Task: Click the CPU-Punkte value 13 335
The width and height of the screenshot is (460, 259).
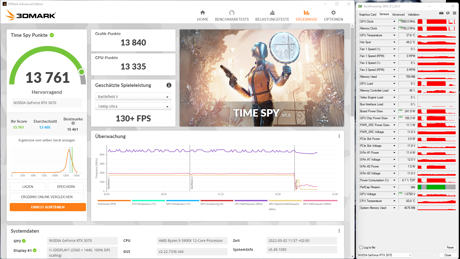Action: (133, 66)
